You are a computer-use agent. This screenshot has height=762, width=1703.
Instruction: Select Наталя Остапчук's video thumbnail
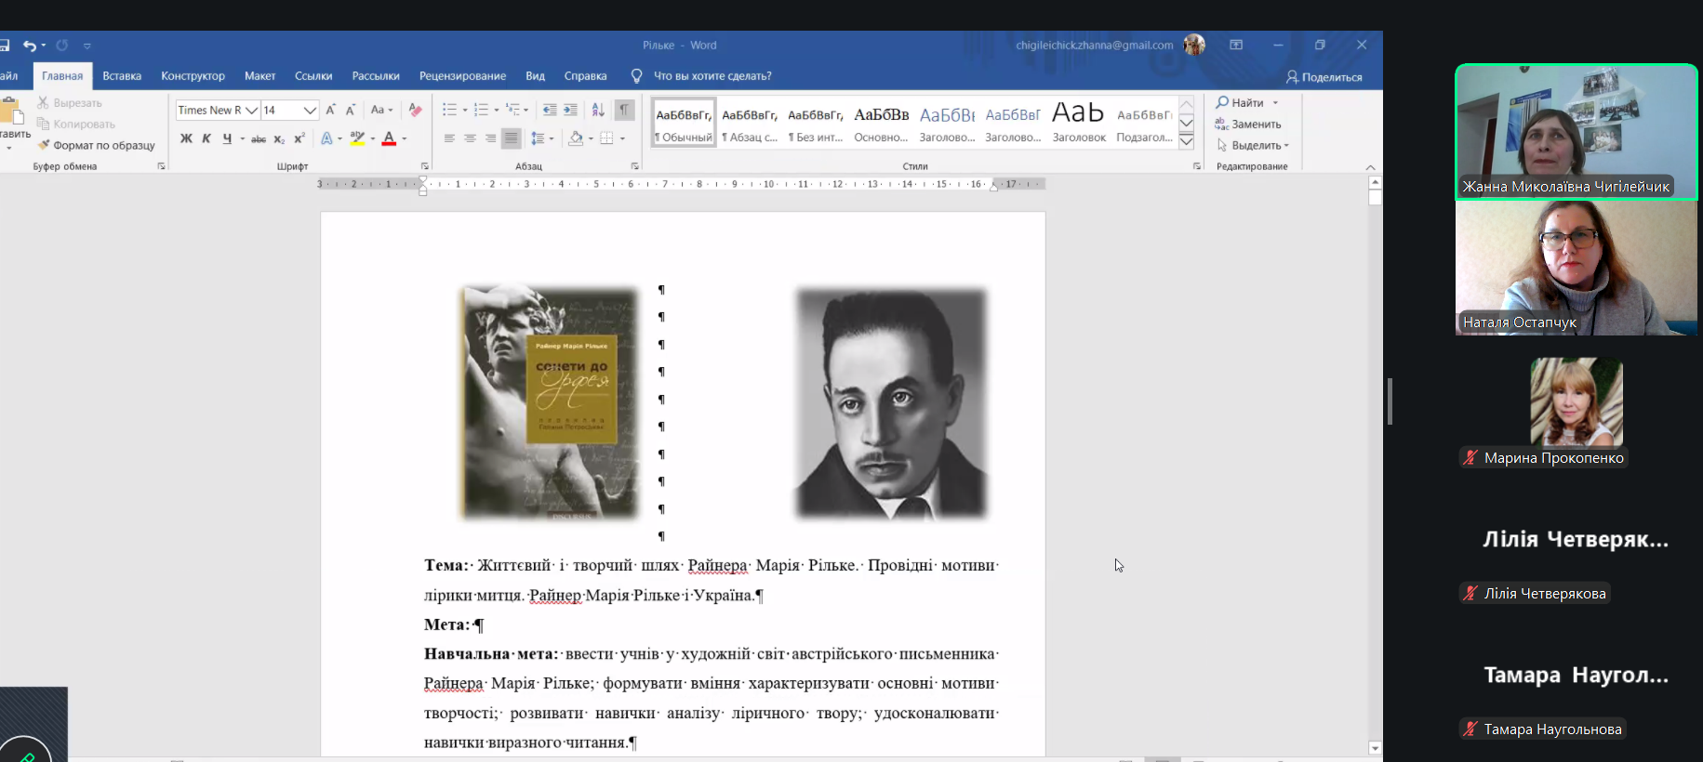1576,268
